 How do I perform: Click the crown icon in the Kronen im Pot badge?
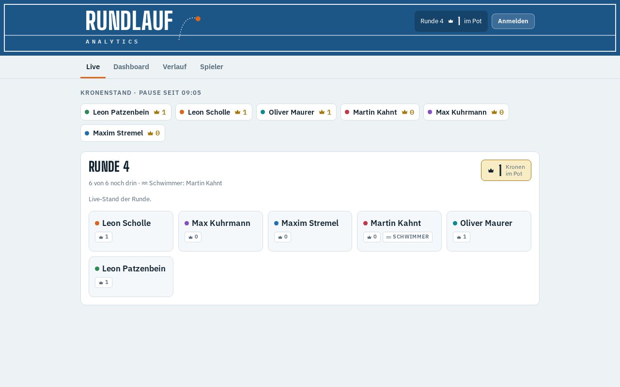pyautogui.click(x=491, y=170)
